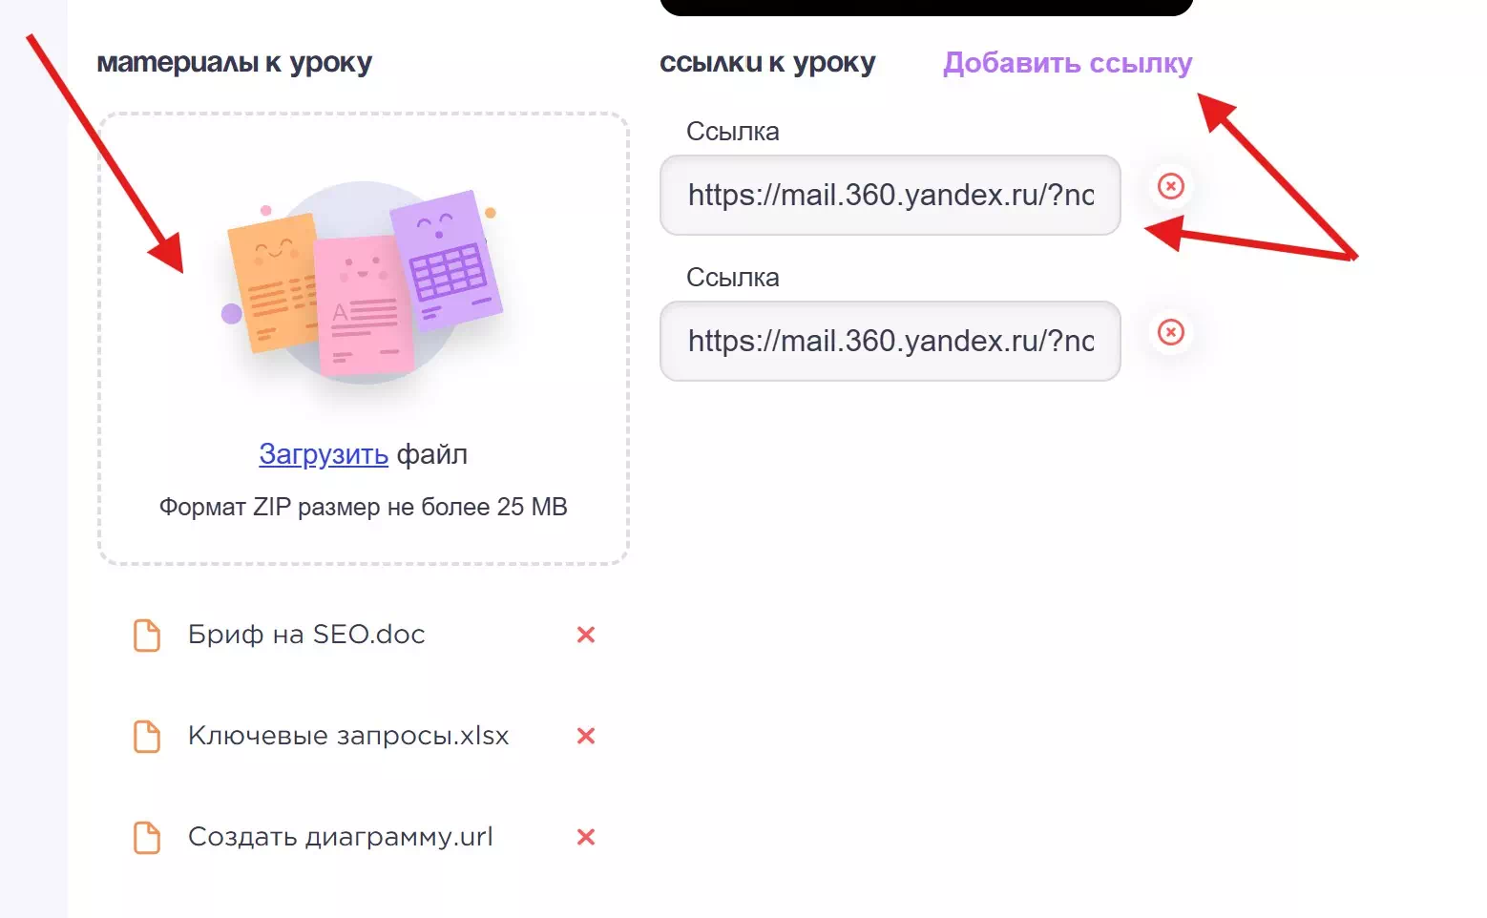The height and width of the screenshot is (918, 1487).
Task: Focus the second Ссылка URL input field
Action: pos(890,341)
